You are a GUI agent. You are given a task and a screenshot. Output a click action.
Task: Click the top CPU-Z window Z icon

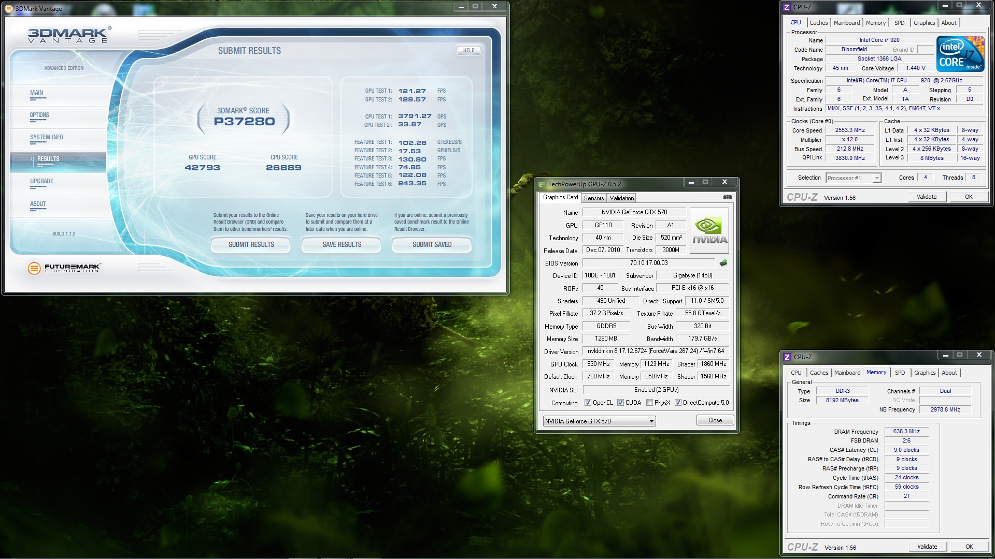(787, 7)
